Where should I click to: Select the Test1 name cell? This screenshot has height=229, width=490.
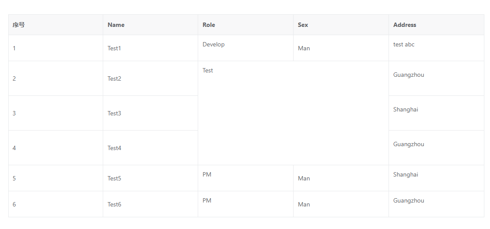pyautogui.click(x=114, y=48)
